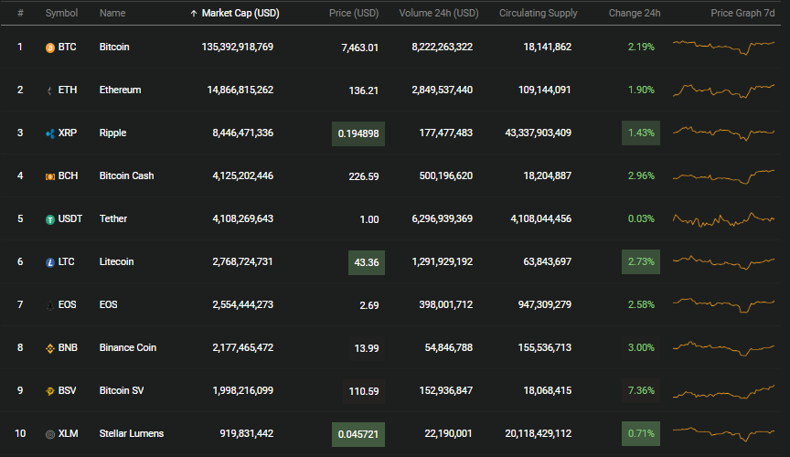Sort by Volume 24h (USD) header
This screenshot has width=790, height=457.
439,13
